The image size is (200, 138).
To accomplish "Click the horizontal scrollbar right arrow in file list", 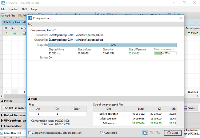I will click(x=198, y=96).
